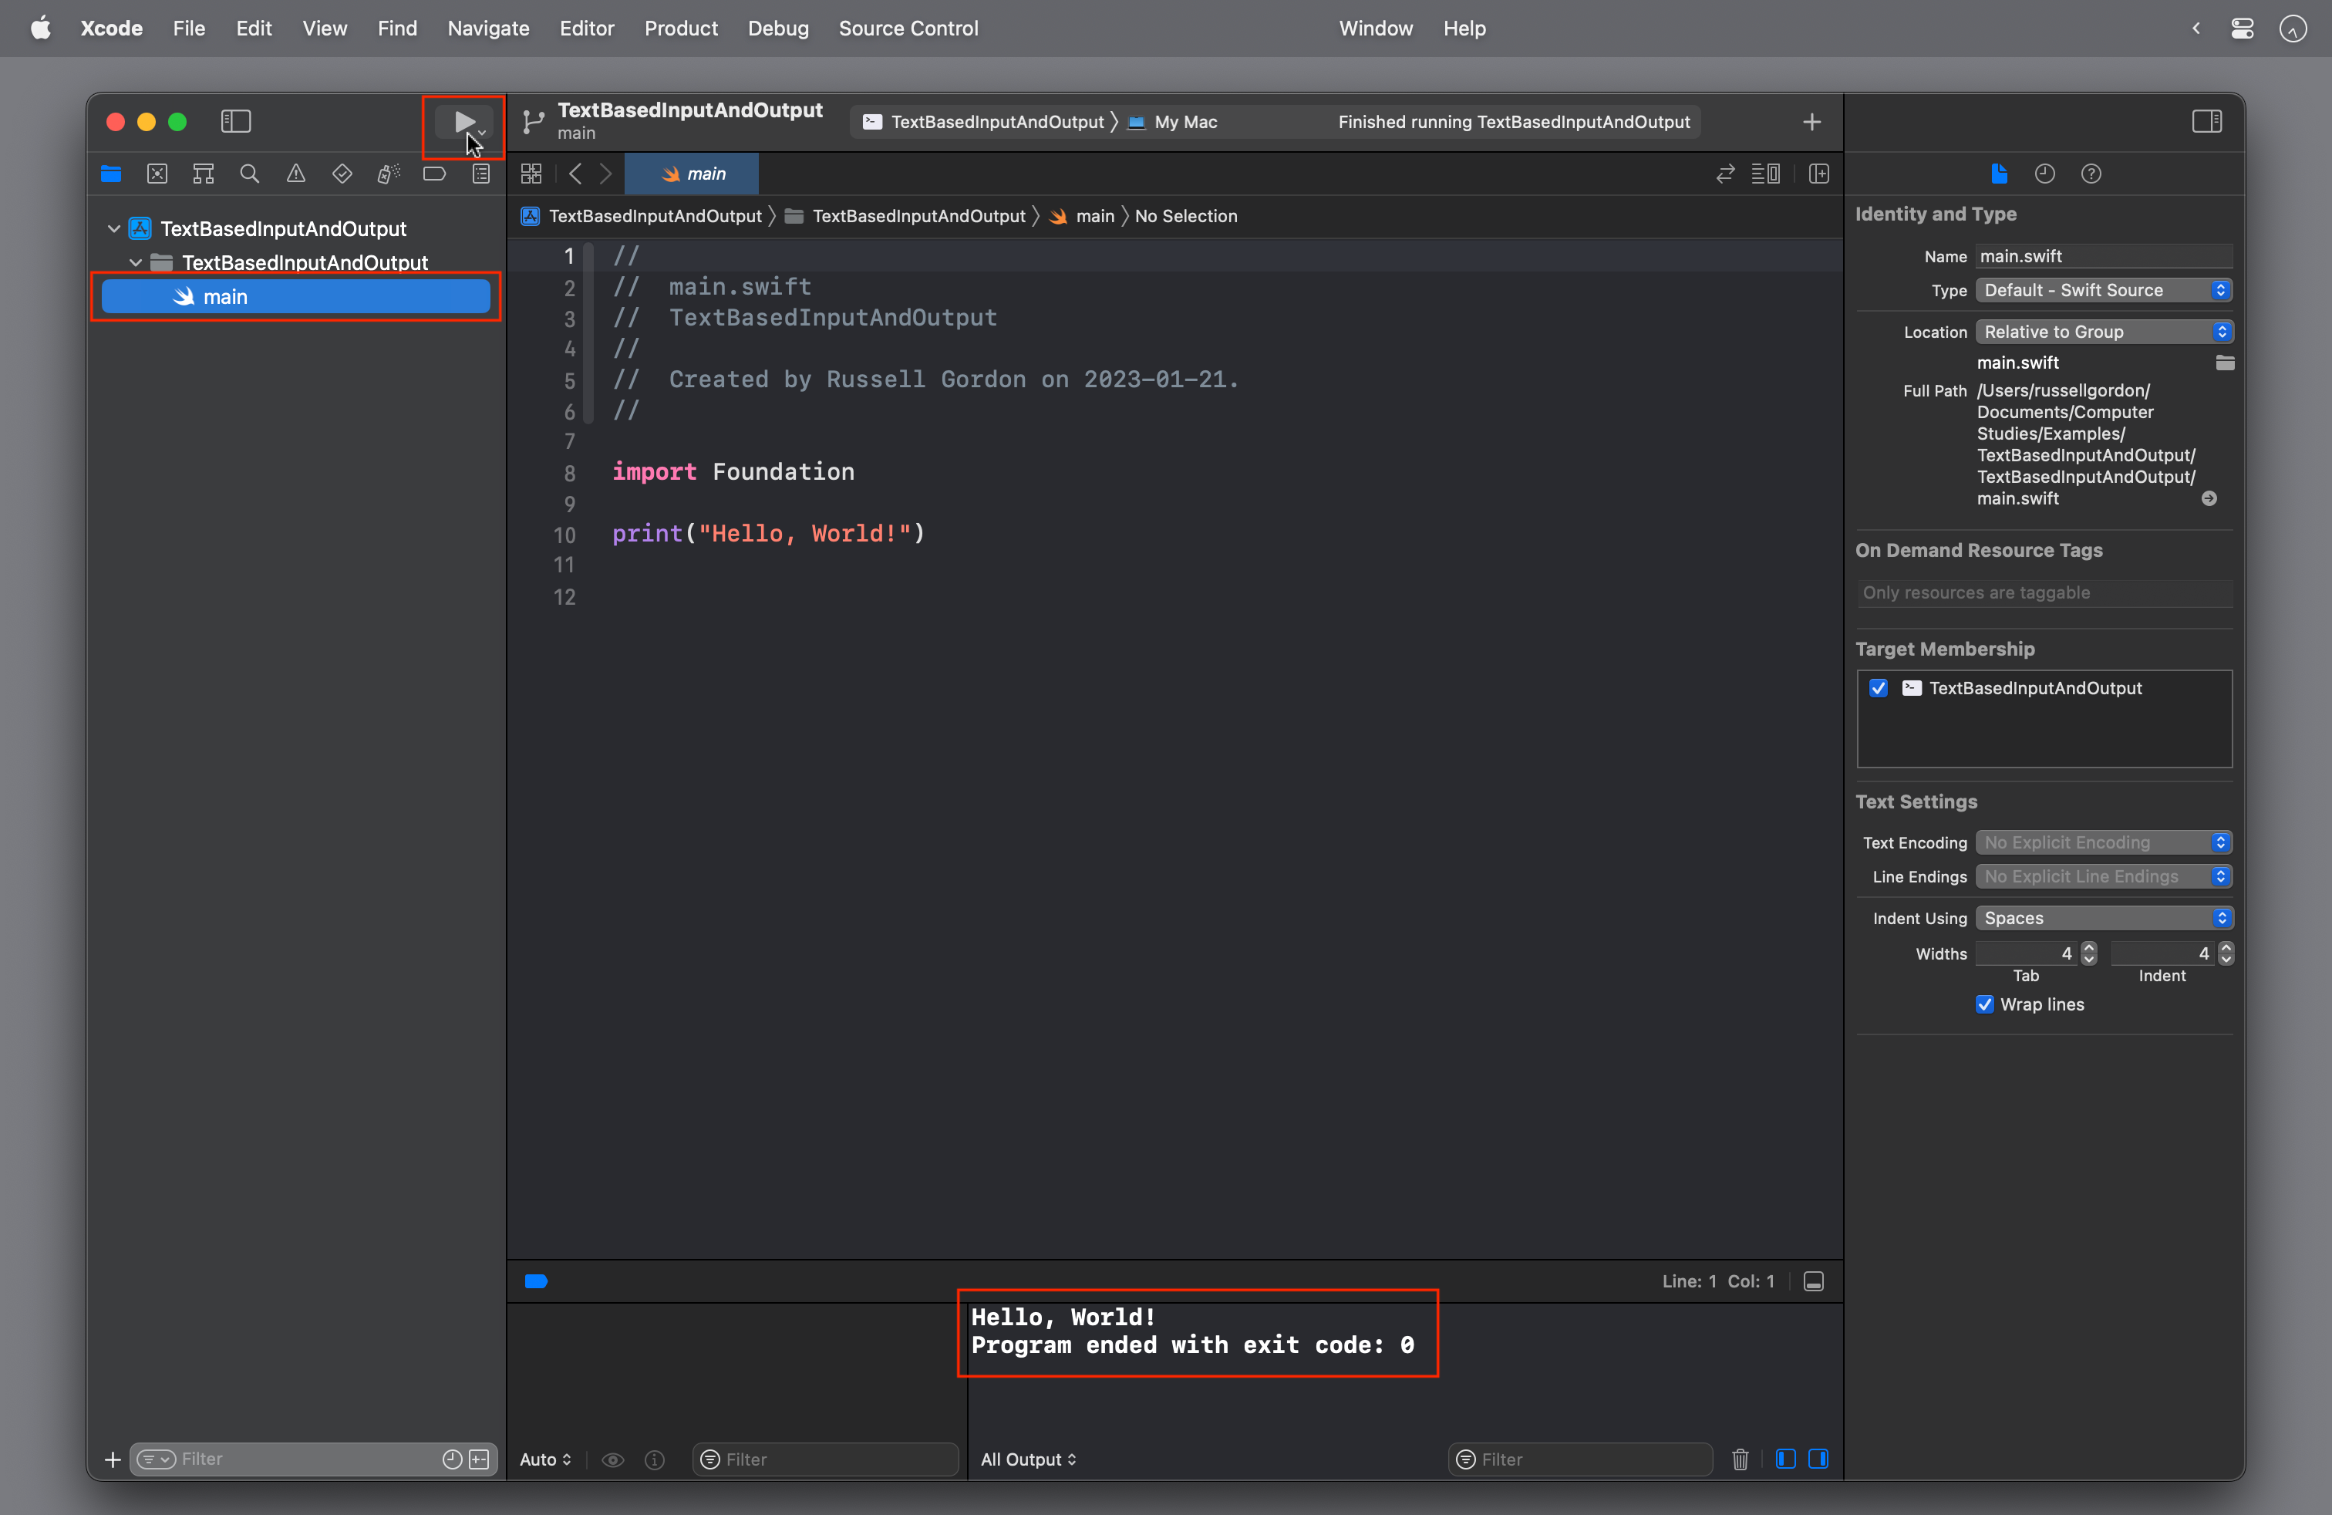Open the Debug menu in menu bar

point(775,29)
